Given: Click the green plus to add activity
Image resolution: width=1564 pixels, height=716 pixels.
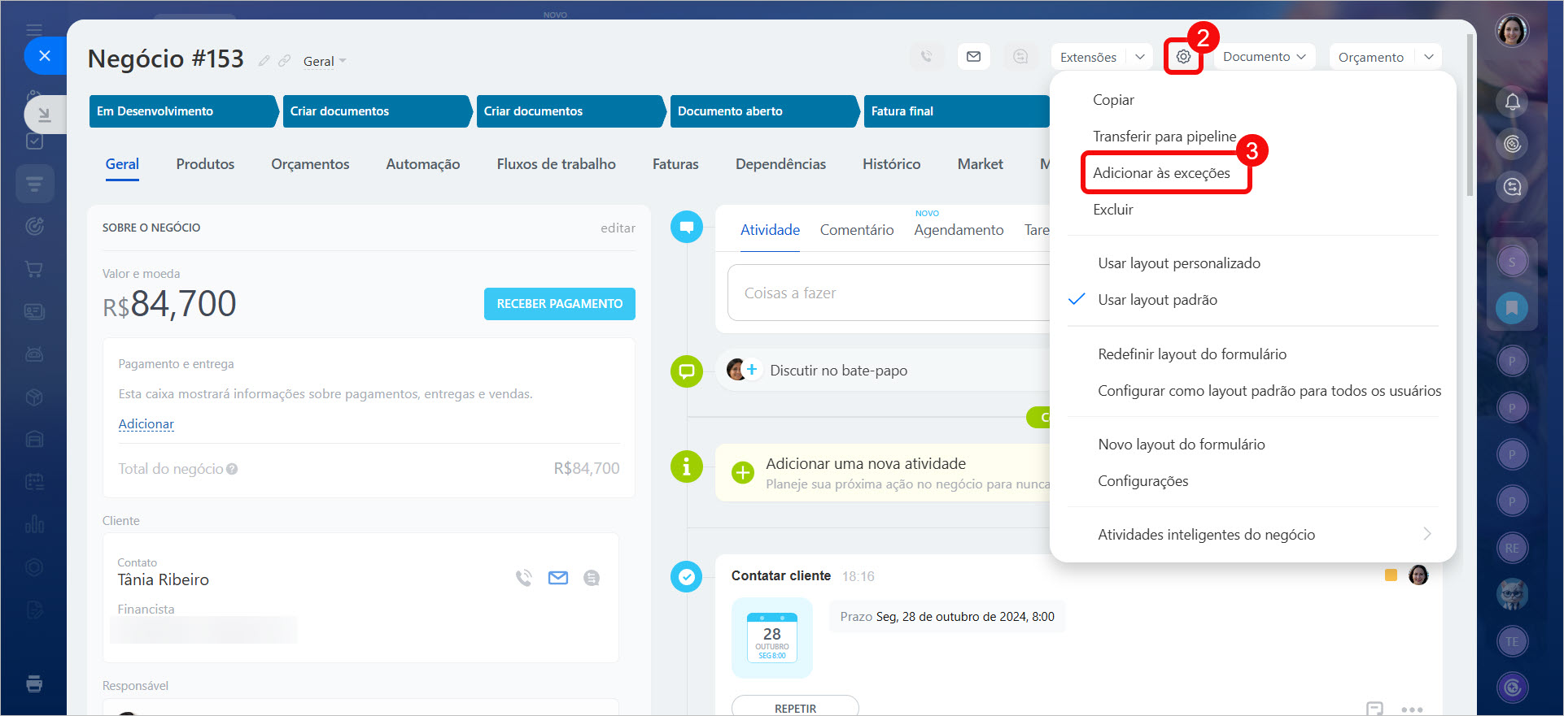Looking at the screenshot, I should click(743, 472).
